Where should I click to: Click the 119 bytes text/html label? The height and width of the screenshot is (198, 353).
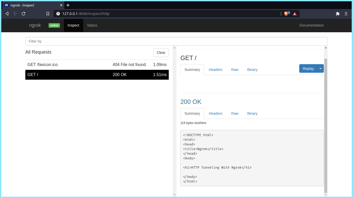click(x=193, y=123)
